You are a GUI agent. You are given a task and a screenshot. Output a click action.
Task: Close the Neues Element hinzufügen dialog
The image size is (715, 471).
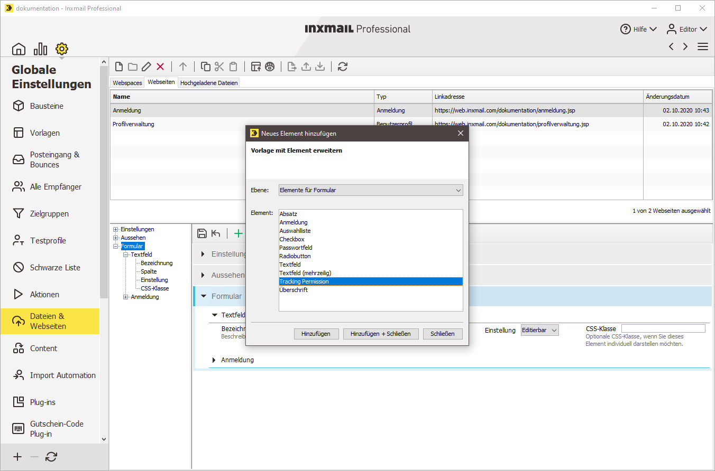point(460,134)
